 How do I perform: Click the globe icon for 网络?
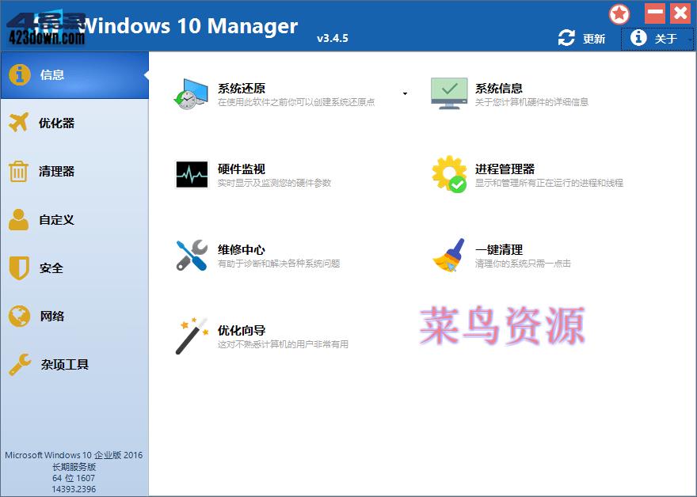coord(17,317)
